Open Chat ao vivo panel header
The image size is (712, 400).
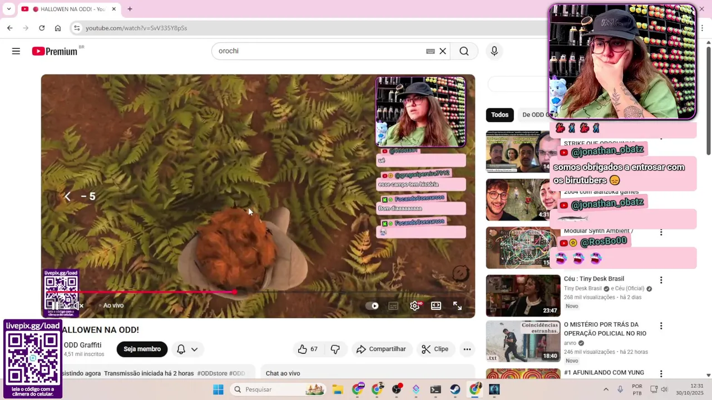[283, 373]
